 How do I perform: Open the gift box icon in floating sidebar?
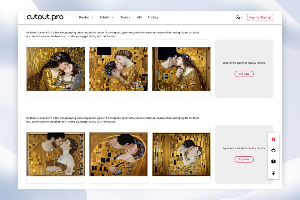click(x=273, y=139)
